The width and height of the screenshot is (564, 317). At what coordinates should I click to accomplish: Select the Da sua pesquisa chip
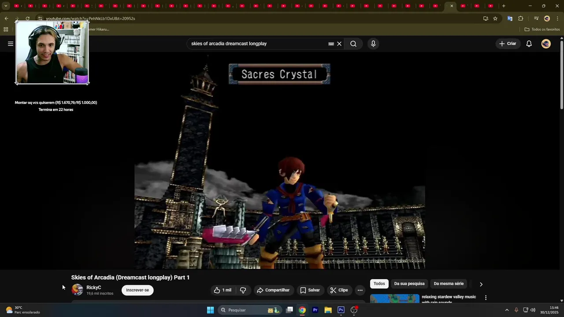(409, 284)
